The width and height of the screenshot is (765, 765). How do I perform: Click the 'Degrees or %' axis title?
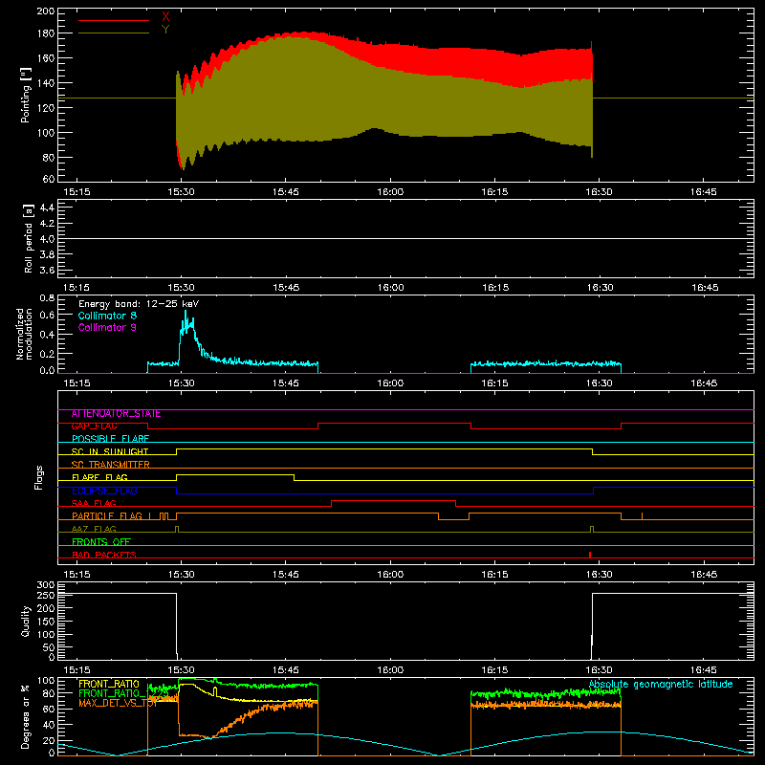26,716
